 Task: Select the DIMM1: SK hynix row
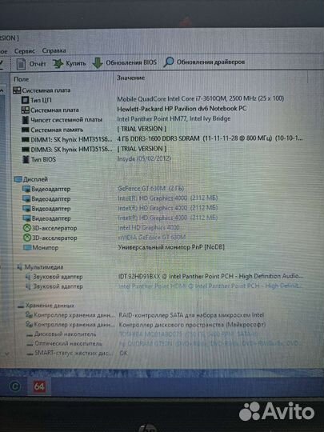pos(162,139)
